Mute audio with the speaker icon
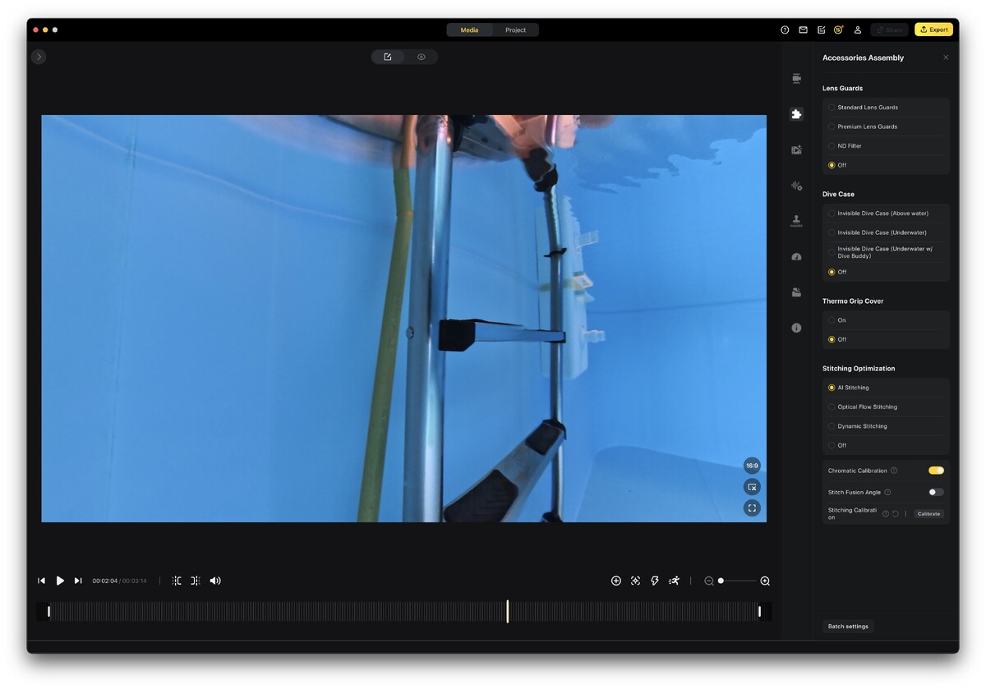This screenshot has height=689, width=986. 215,581
